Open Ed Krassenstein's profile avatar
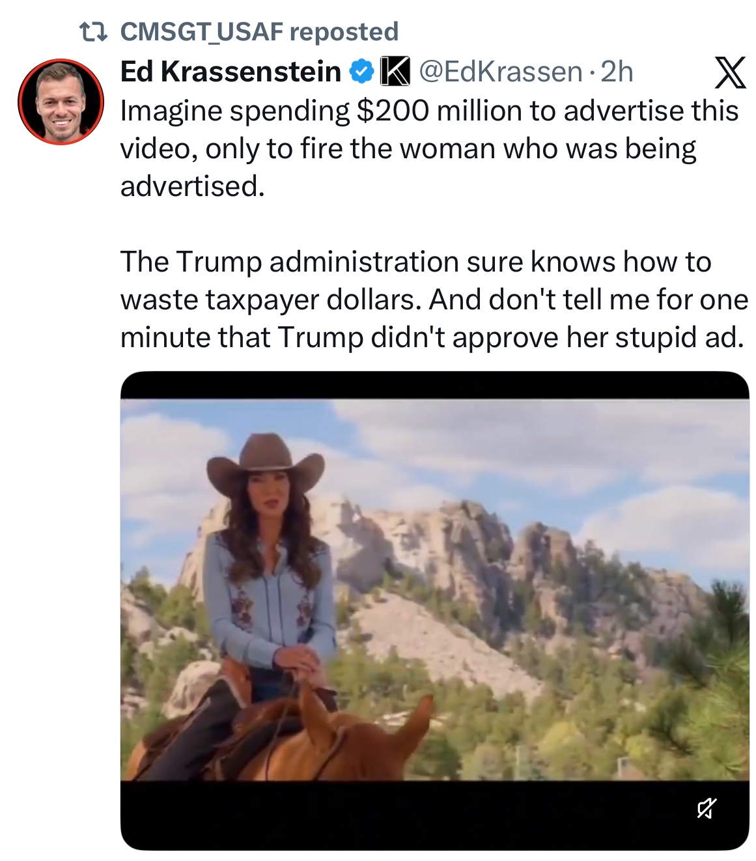The height and width of the screenshot is (861, 756). [x=61, y=101]
